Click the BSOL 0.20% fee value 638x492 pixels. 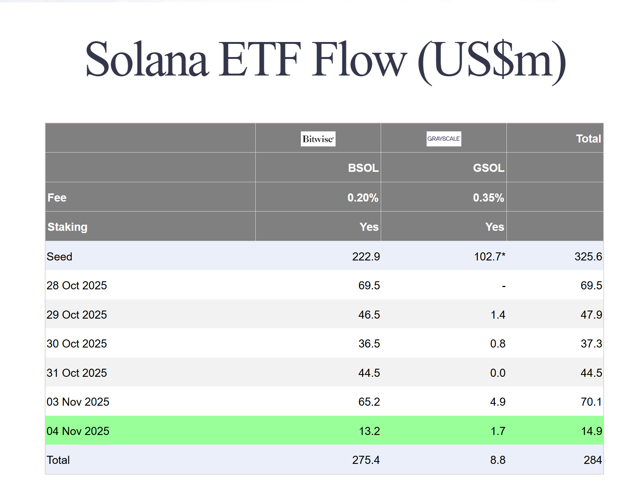point(363,198)
